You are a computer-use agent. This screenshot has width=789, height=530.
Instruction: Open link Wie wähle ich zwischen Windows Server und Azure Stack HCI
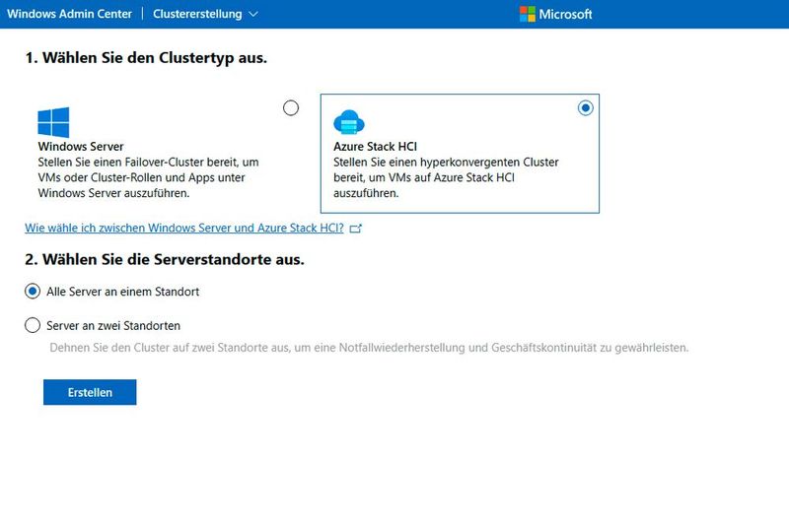point(184,228)
